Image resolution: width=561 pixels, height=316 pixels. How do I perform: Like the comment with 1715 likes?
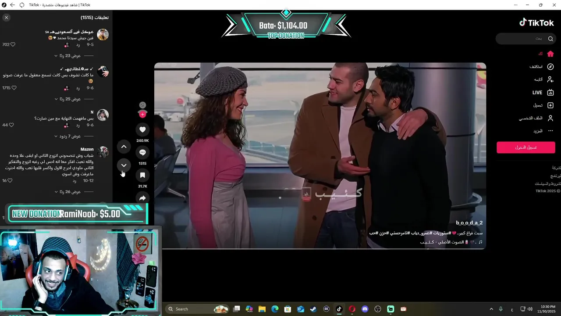[x=14, y=88]
